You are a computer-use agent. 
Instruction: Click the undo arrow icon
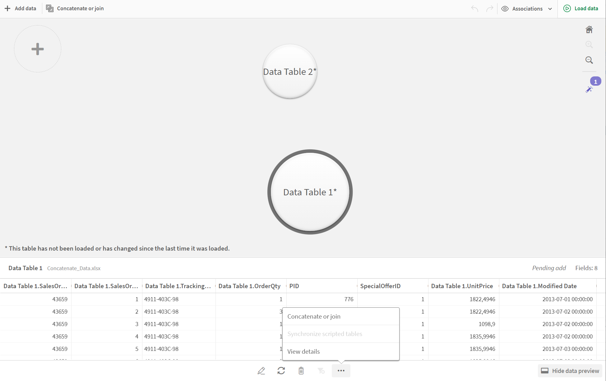click(474, 8)
